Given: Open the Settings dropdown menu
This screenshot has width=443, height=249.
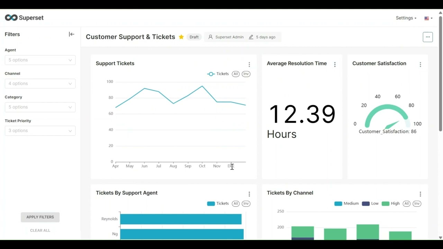Looking at the screenshot, I should click(406, 18).
